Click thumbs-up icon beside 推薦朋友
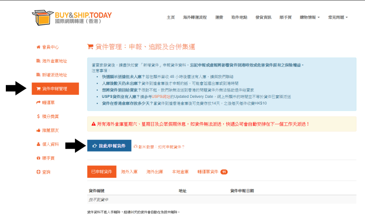This screenshot has height=224, width=365. (39, 130)
